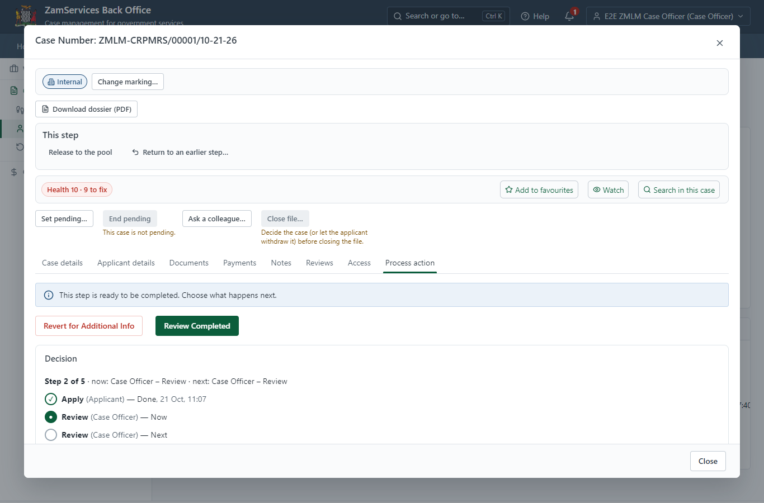Image resolution: width=764 pixels, height=503 pixels.
Task: Click Release to the pool
Action: (81, 152)
